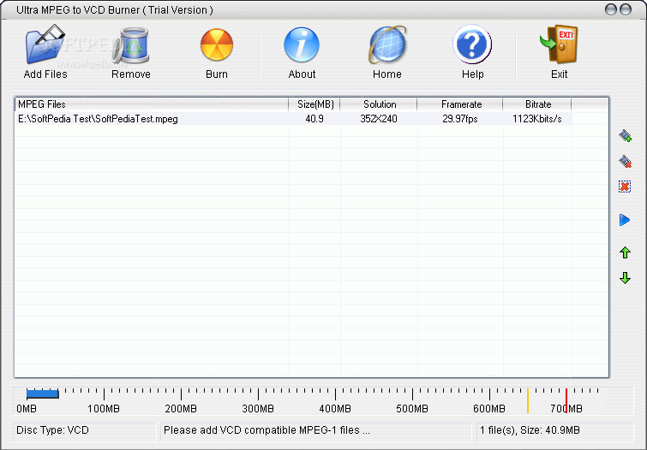Click the blue disc usage bar
647x450 pixels.
coord(43,394)
